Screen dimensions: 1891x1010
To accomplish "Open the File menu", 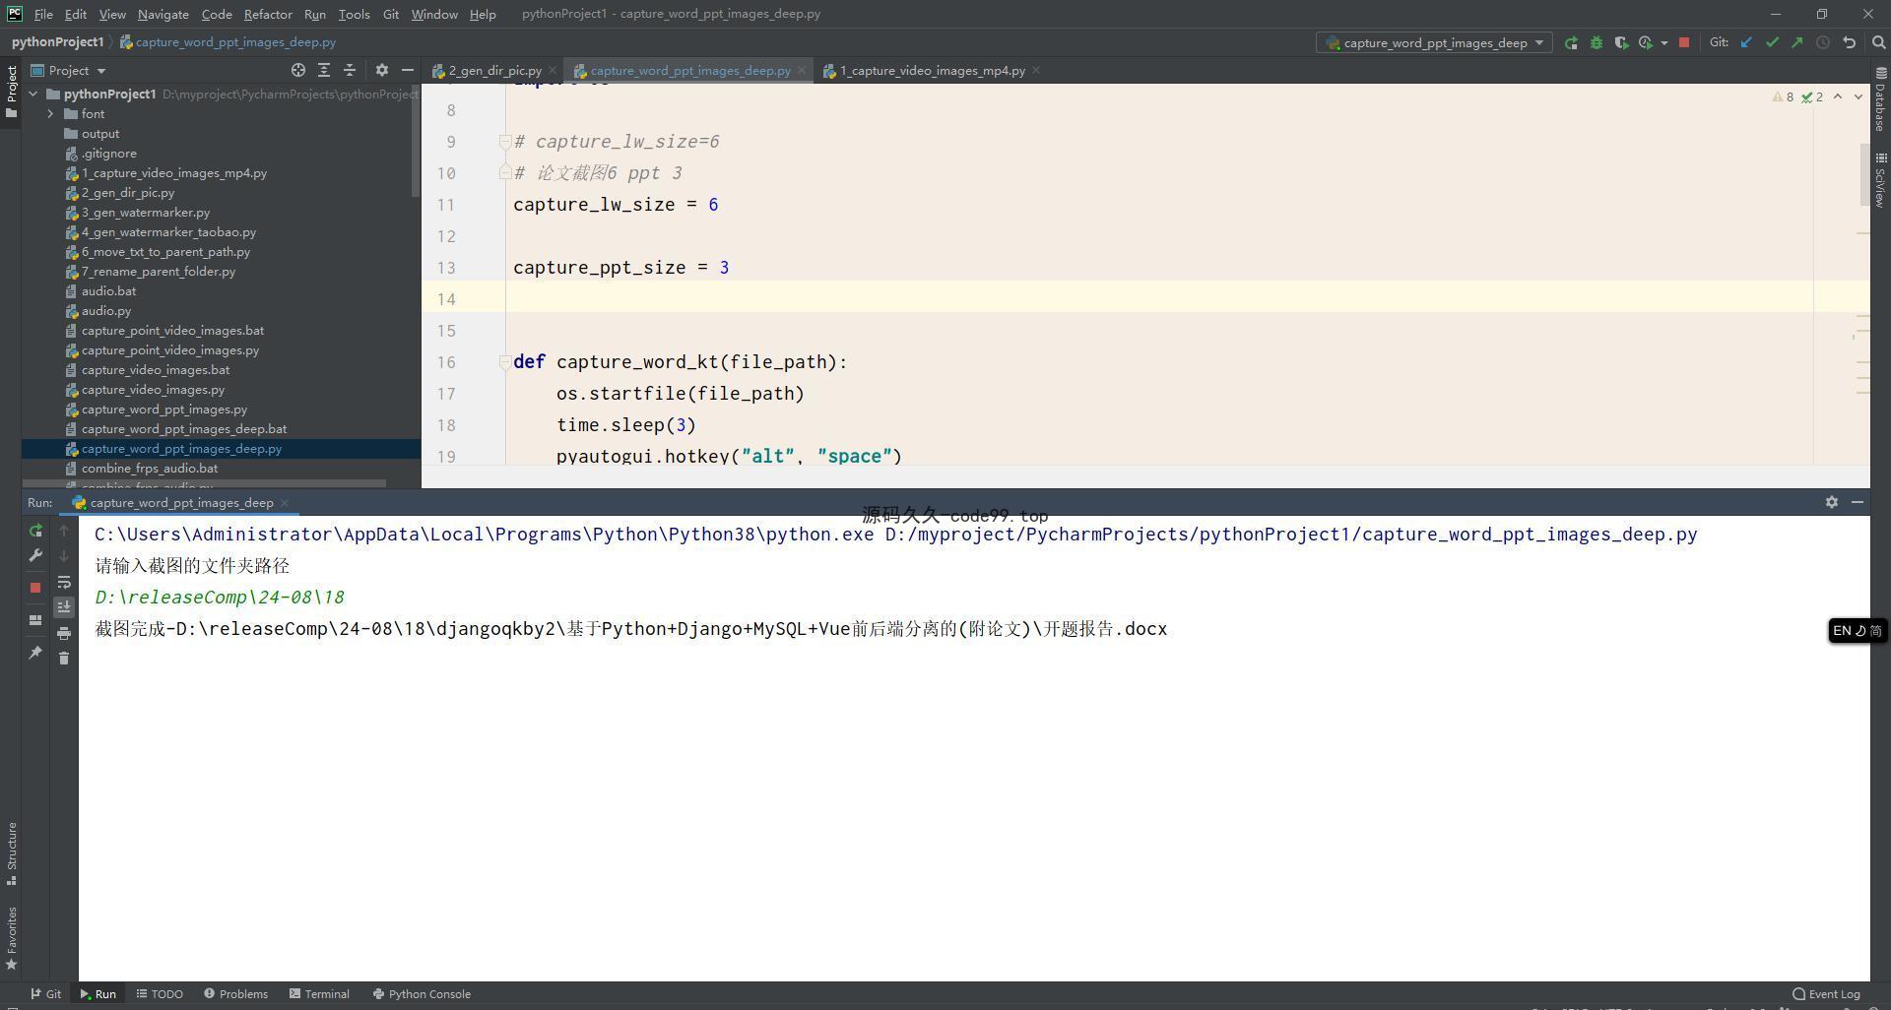I will click(x=43, y=14).
